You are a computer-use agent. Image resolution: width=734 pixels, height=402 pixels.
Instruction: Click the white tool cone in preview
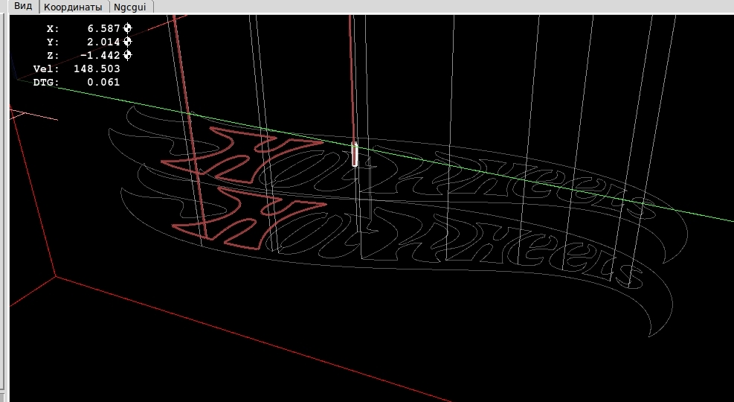click(355, 154)
